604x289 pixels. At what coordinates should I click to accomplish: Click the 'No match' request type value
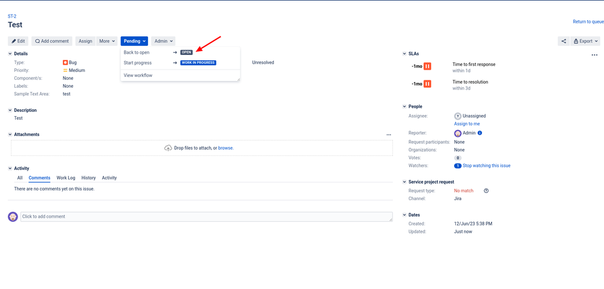464,190
